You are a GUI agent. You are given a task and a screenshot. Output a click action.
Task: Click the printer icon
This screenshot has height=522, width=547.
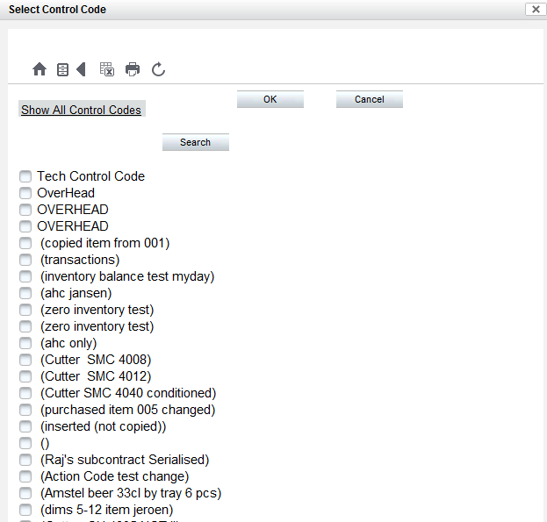pos(133,69)
